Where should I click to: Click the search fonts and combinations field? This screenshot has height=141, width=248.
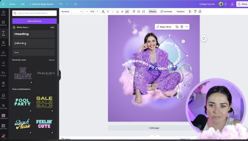click(34, 13)
